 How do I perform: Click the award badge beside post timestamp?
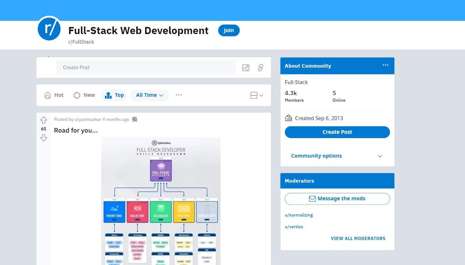[135, 119]
